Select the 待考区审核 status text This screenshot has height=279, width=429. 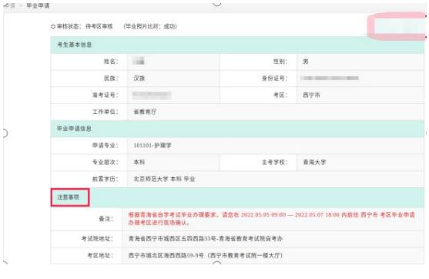(99, 26)
